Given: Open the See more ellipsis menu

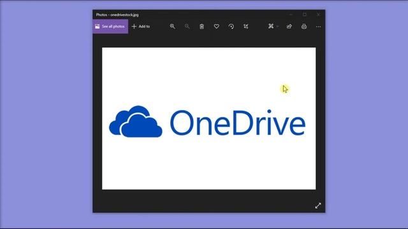Looking at the screenshot, I should 318,27.
